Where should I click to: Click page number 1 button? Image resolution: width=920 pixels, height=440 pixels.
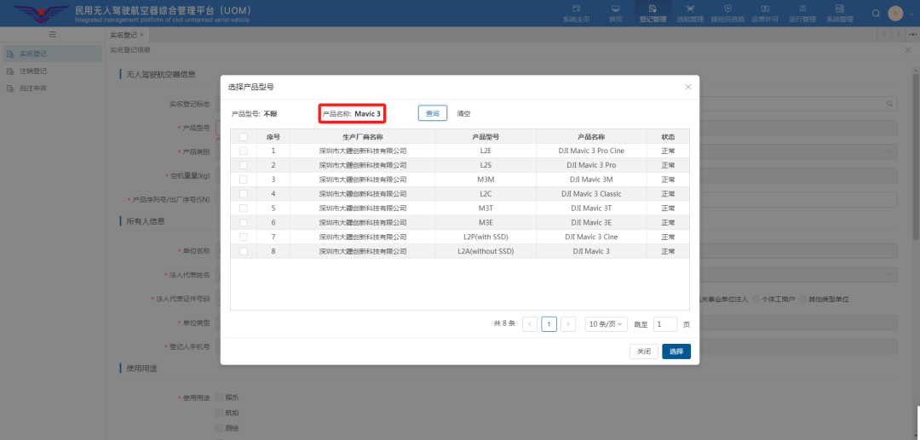coord(549,324)
